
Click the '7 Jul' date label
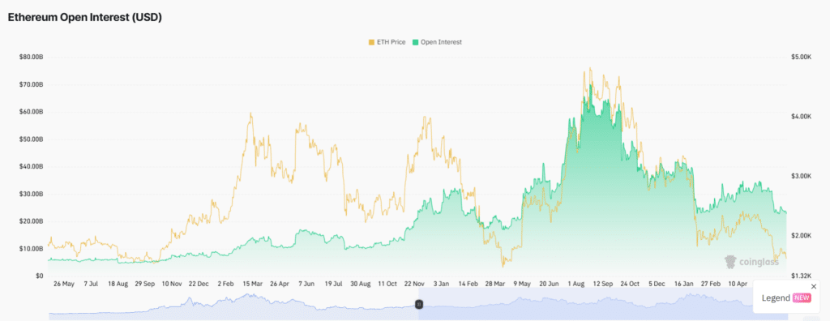coord(91,284)
